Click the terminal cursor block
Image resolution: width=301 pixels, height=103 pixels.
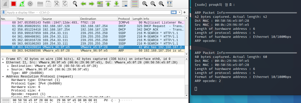196,89
